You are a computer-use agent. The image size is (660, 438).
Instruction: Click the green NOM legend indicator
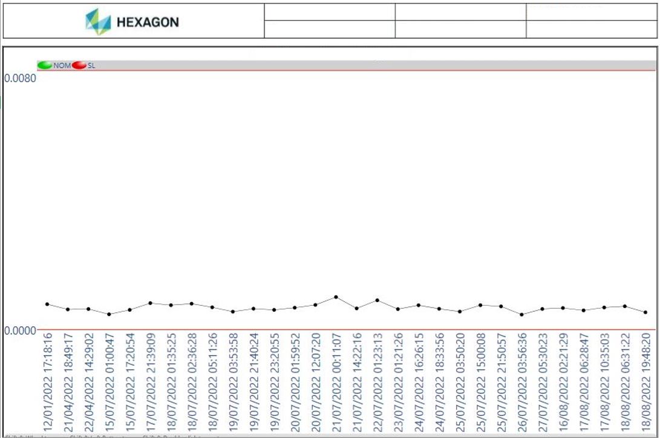pos(45,65)
